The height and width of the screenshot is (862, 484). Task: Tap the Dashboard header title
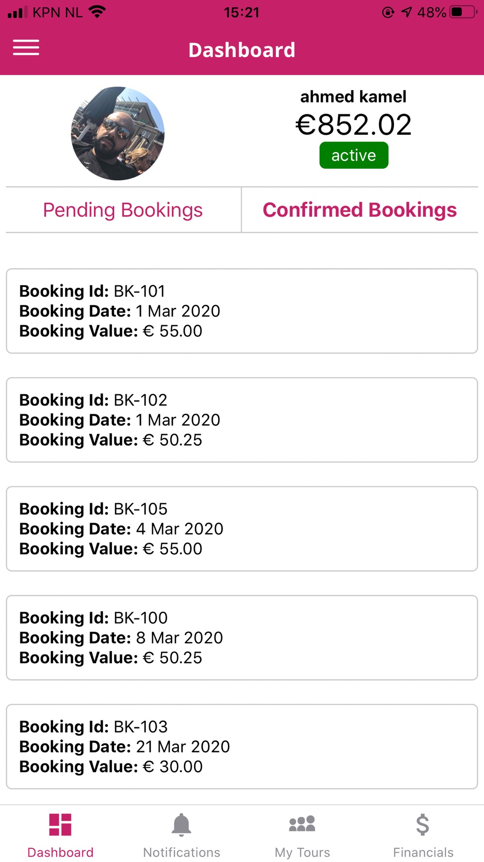click(242, 50)
